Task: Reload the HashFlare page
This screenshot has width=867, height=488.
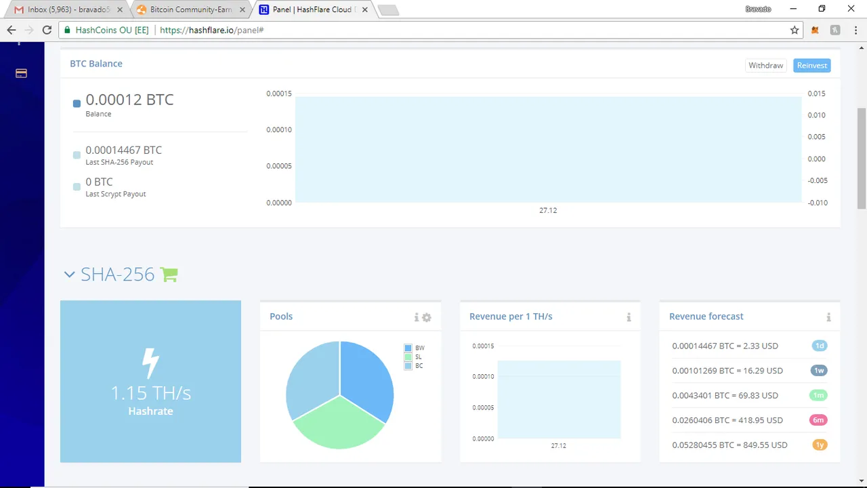Action: point(47,30)
